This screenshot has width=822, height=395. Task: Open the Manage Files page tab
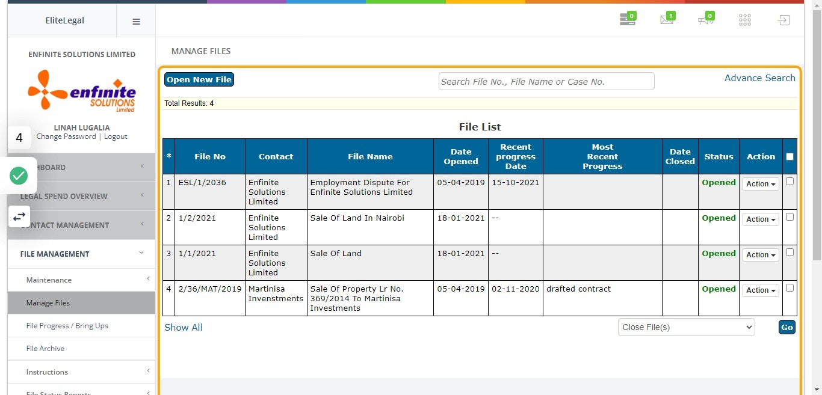pos(201,51)
